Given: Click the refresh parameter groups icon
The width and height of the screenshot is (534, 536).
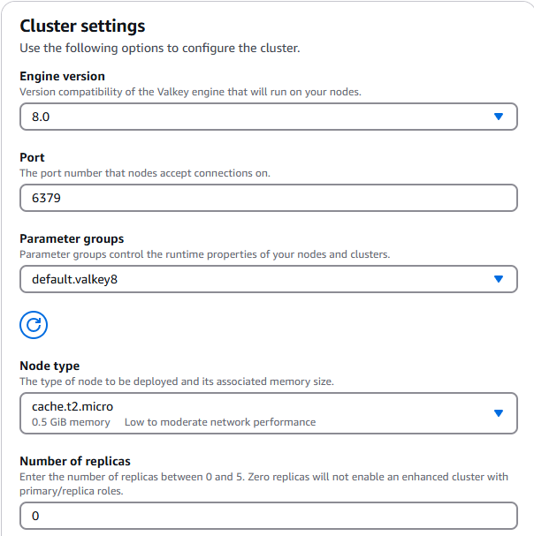Looking at the screenshot, I should coord(34,325).
